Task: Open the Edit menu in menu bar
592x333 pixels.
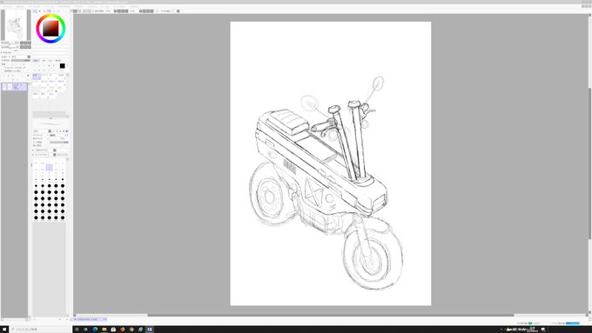Action: point(20,6)
